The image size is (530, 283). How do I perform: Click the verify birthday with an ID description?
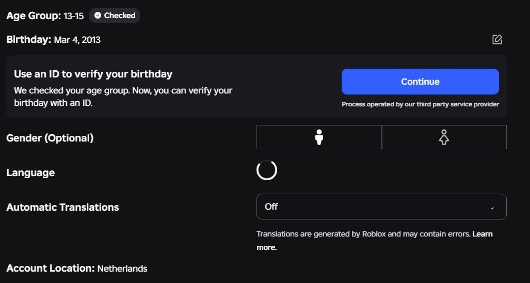(123, 97)
